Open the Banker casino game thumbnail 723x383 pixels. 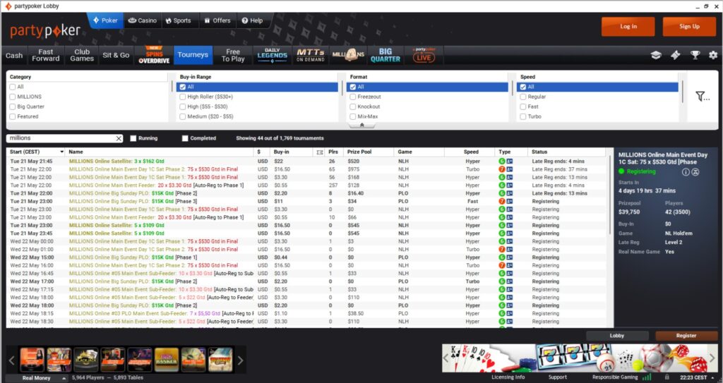tap(167, 360)
